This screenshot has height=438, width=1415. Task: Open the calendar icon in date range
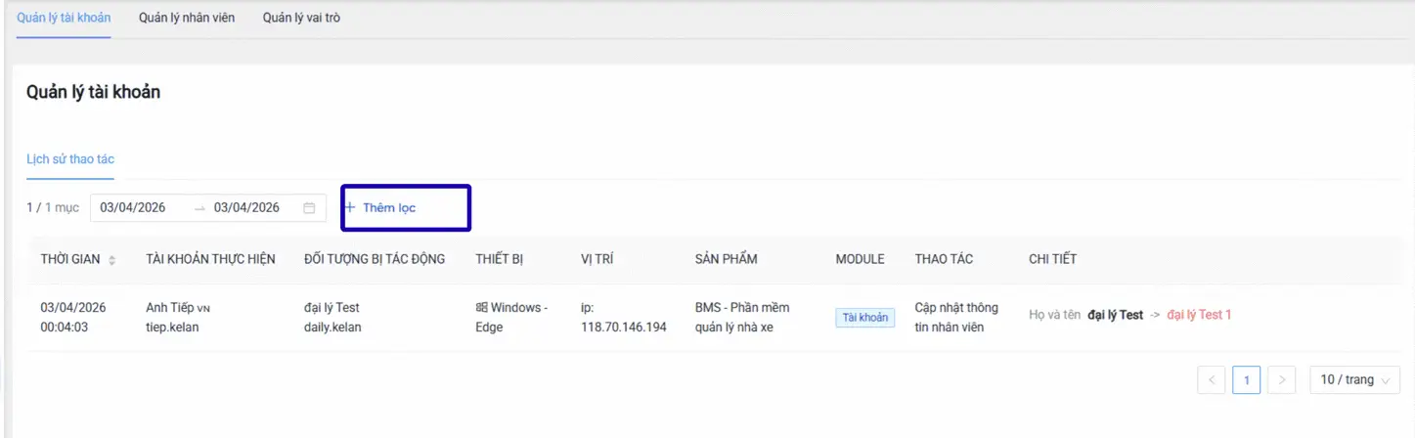[x=309, y=208]
